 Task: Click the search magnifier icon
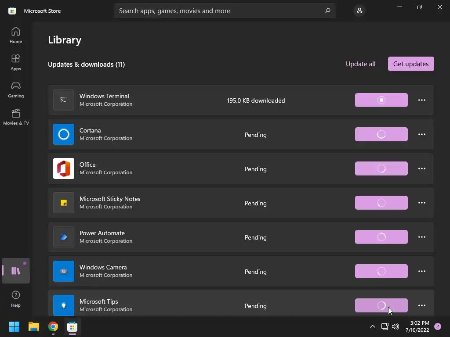[x=328, y=11]
